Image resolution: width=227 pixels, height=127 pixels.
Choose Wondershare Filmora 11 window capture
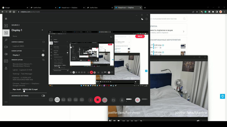pos(23,65)
